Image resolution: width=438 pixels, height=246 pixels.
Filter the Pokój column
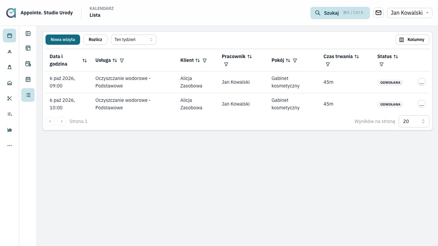click(x=295, y=60)
